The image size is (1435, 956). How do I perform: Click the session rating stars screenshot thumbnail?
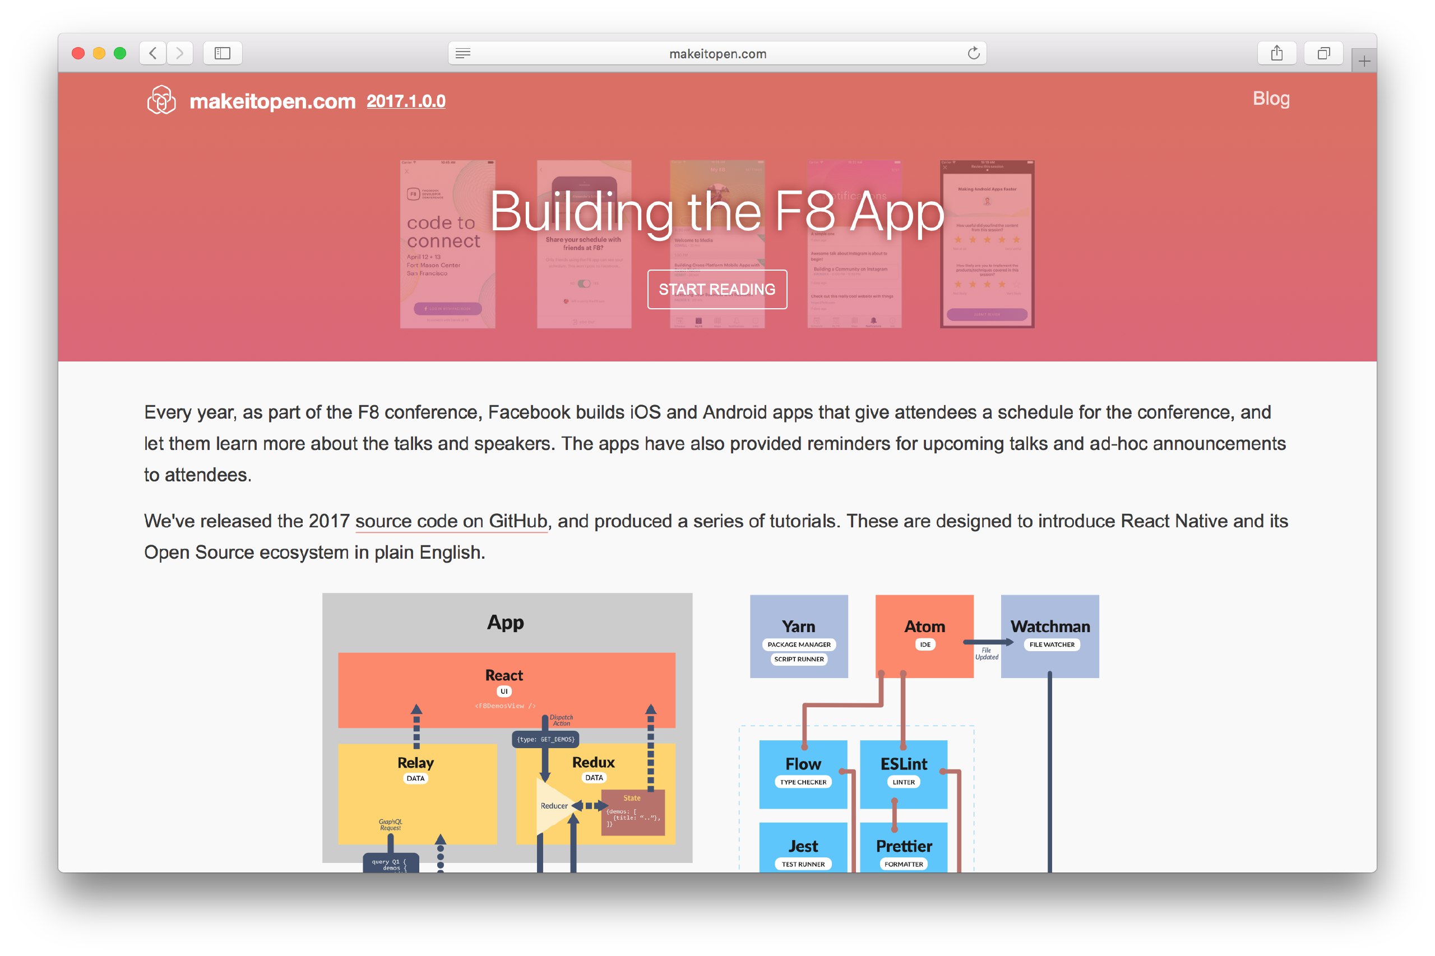click(987, 244)
